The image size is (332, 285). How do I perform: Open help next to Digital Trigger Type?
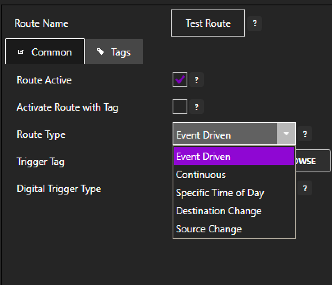(305, 188)
